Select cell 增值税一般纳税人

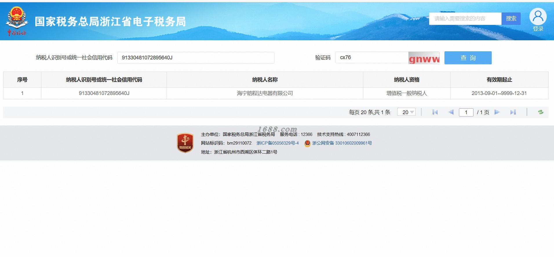click(407, 93)
